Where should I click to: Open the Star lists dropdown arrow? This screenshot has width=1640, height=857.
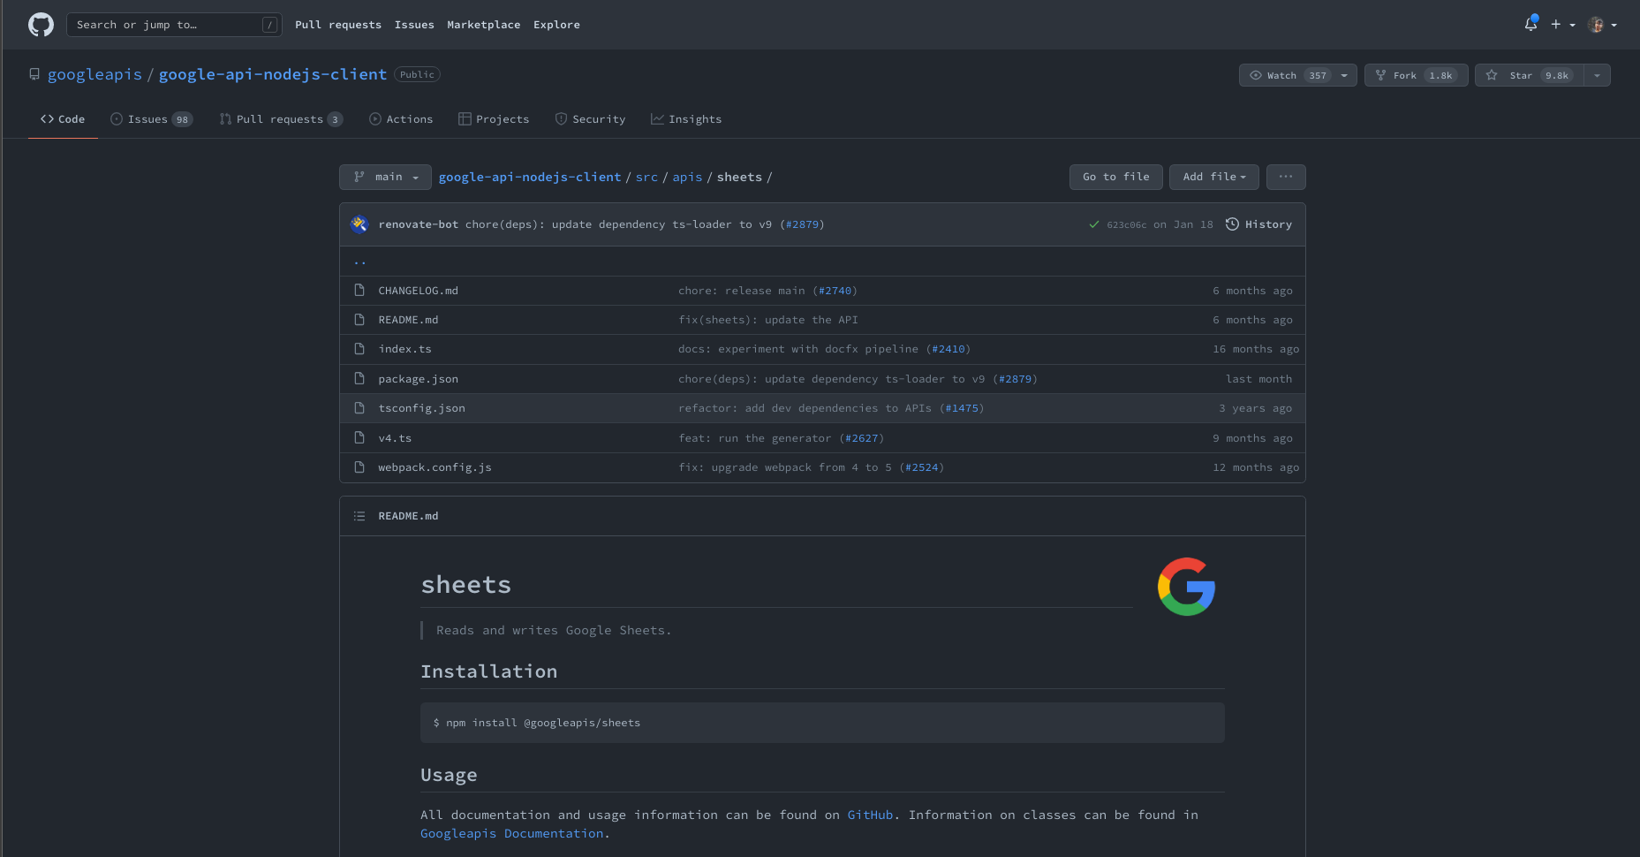(1597, 75)
